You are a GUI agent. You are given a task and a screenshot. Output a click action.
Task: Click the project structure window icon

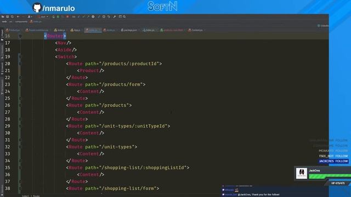tap(120, 16)
